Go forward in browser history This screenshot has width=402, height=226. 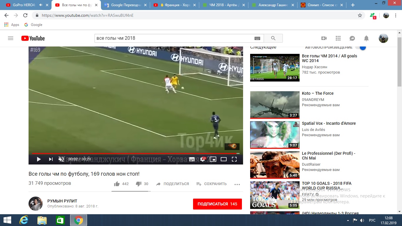(x=16, y=15)
